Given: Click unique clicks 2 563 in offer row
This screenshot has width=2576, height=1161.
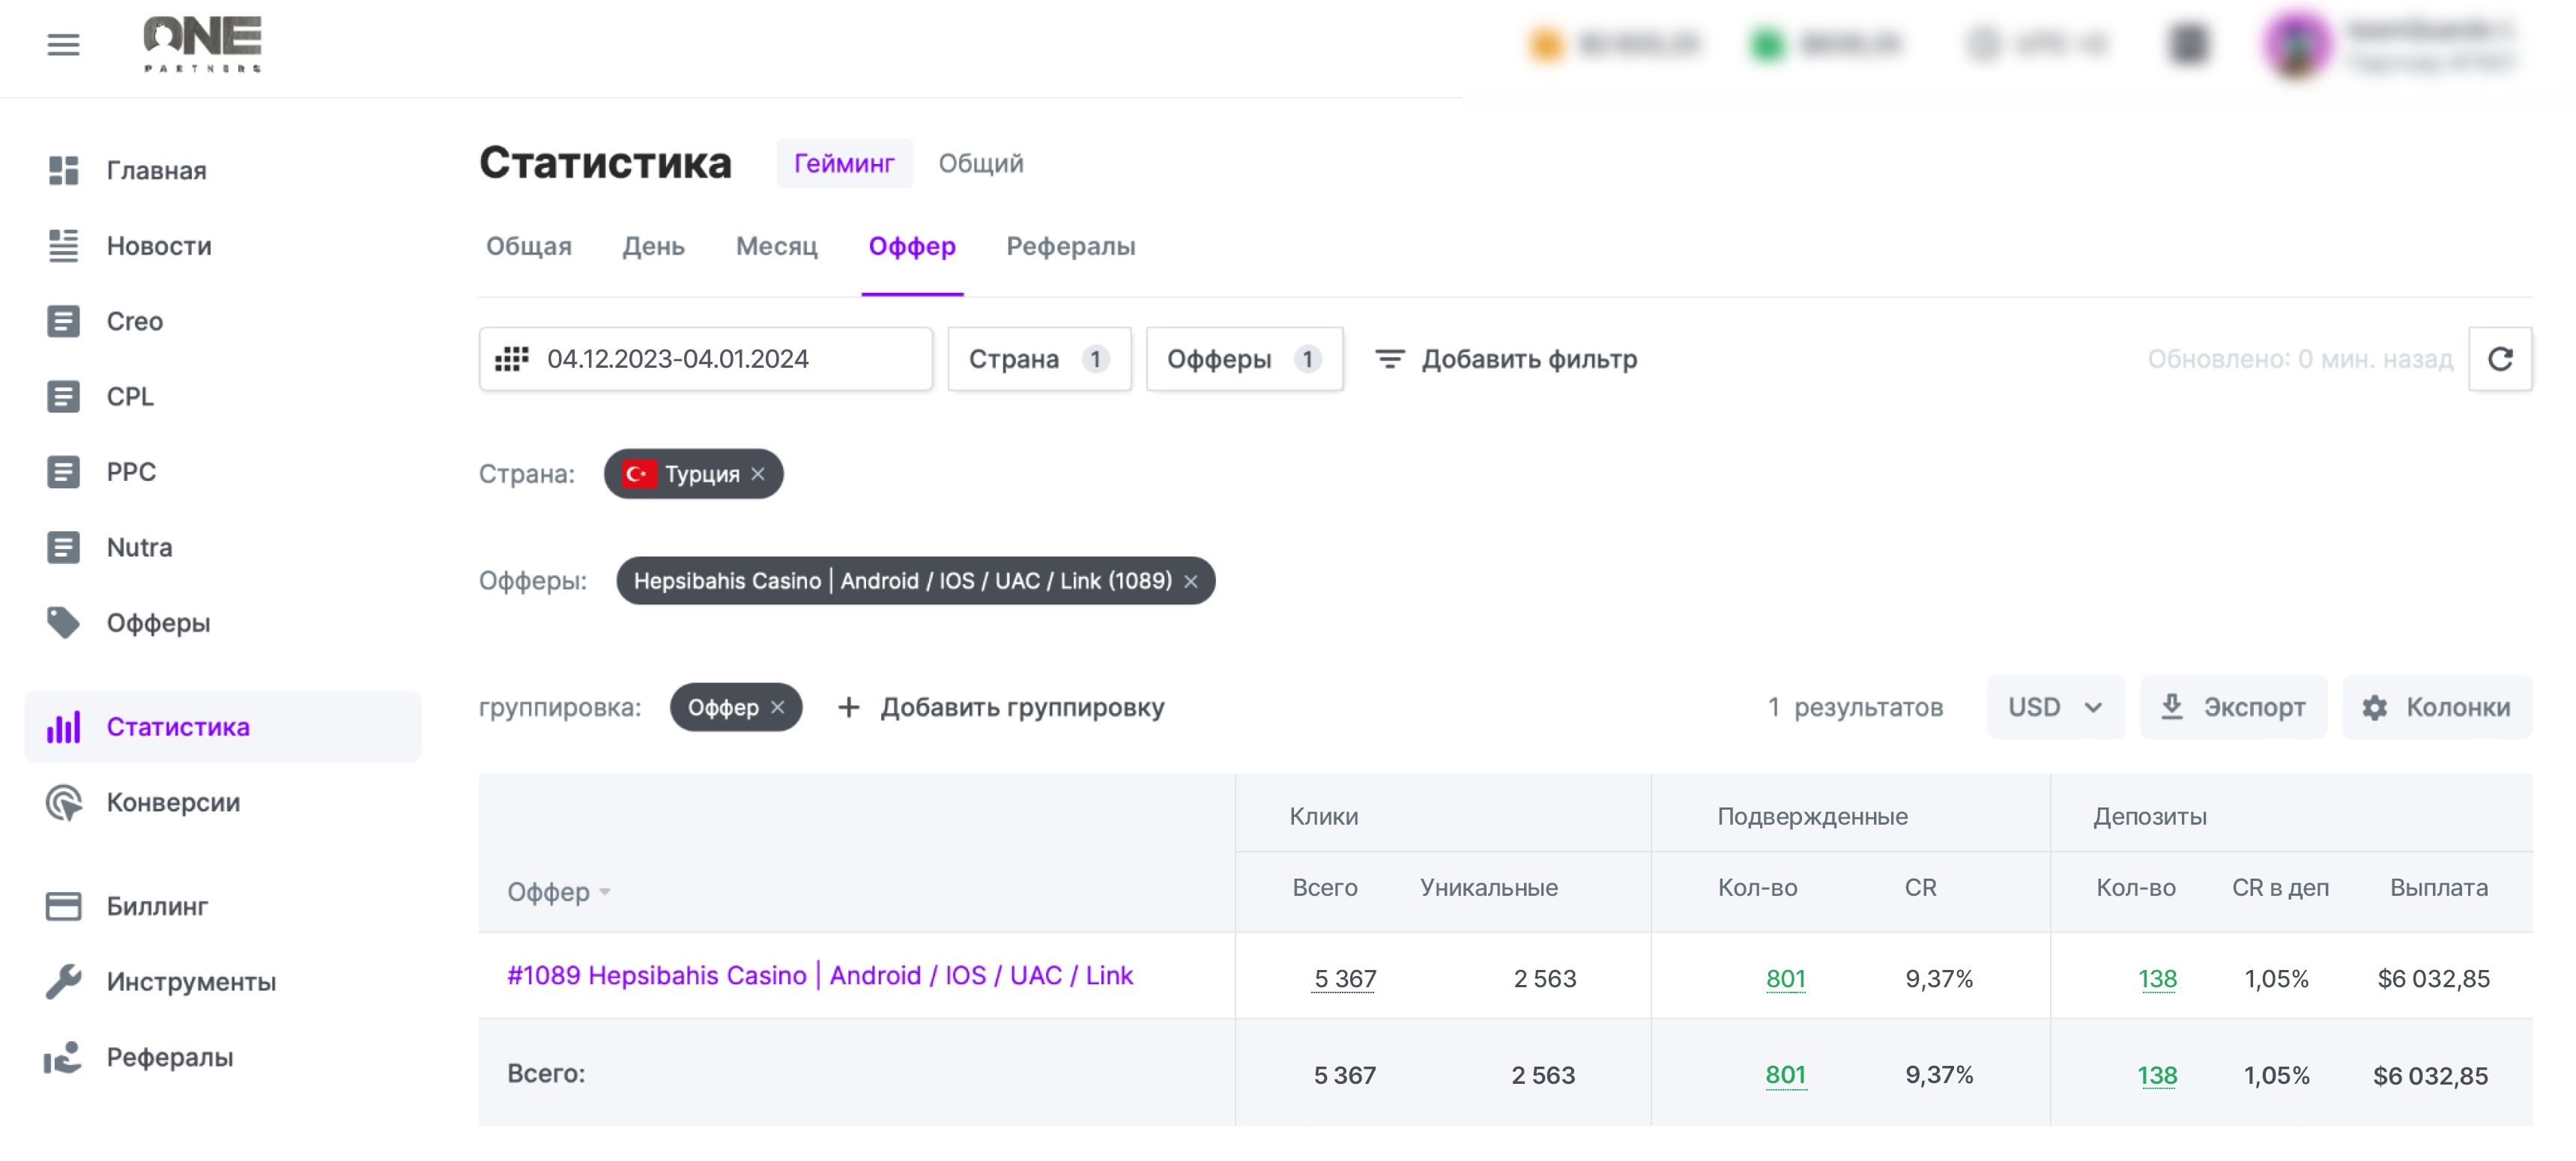Looking at the screenshot, I should 1544,978.
